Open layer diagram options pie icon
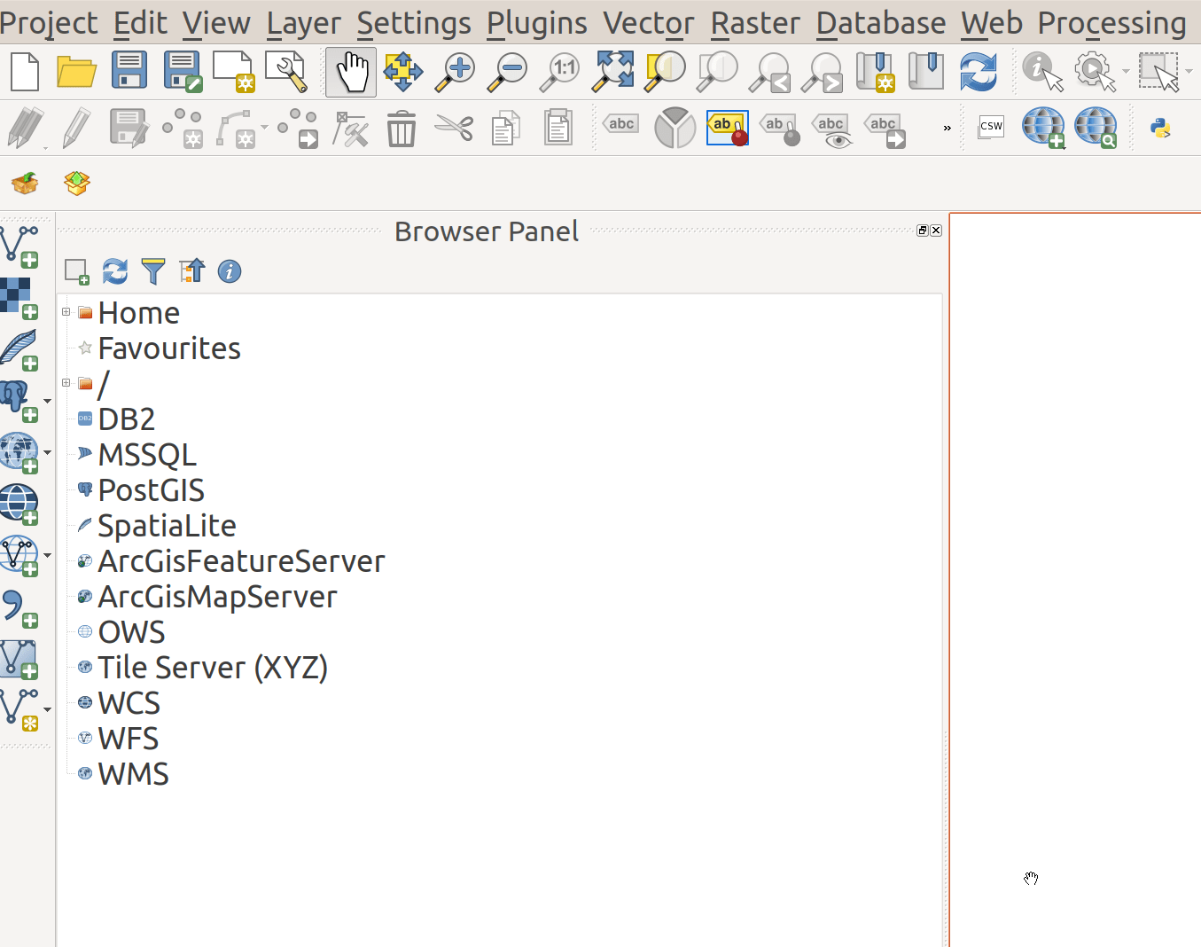Image resolution: width=1201 pixels, height=947 pixels. pos(675,128)
